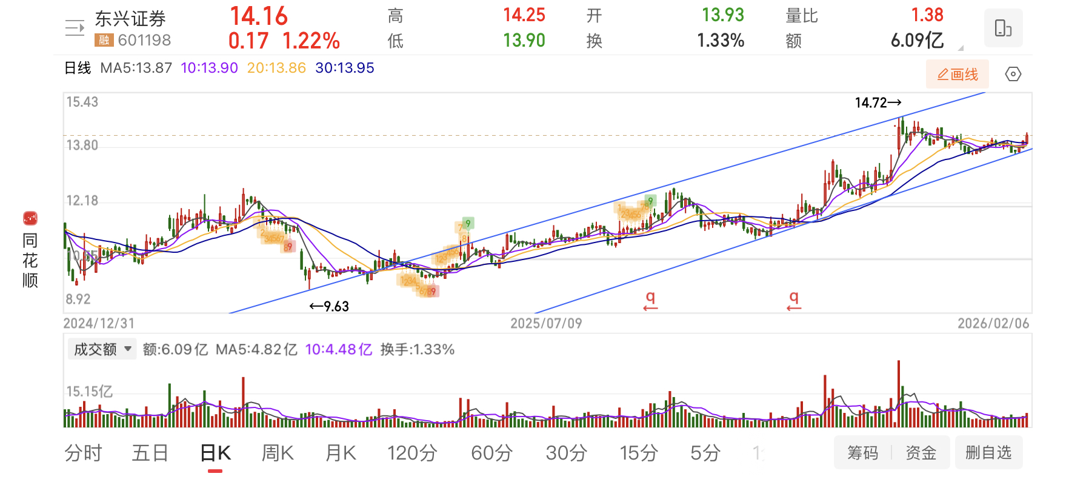Open chart settings hexagon icon
Image resolution: width=1086 pixels, height=502 pixels.
[1013, 75]
